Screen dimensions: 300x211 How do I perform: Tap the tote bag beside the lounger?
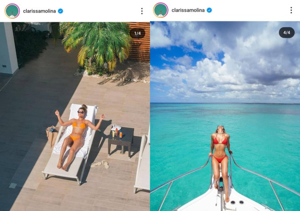pyautogui.click(x=52, y=135)
